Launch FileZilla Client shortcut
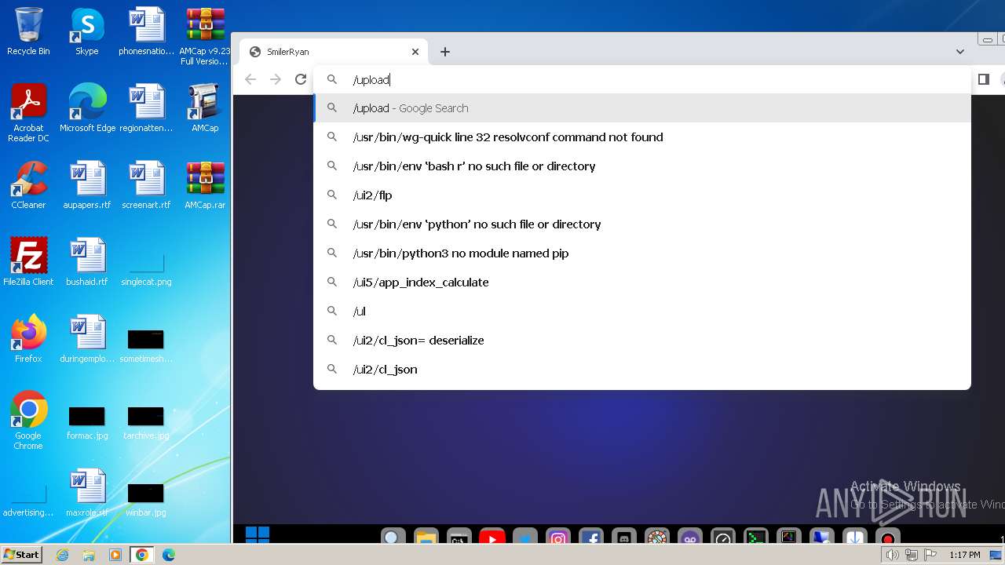 pyautogui.click(x=28, y=262)
